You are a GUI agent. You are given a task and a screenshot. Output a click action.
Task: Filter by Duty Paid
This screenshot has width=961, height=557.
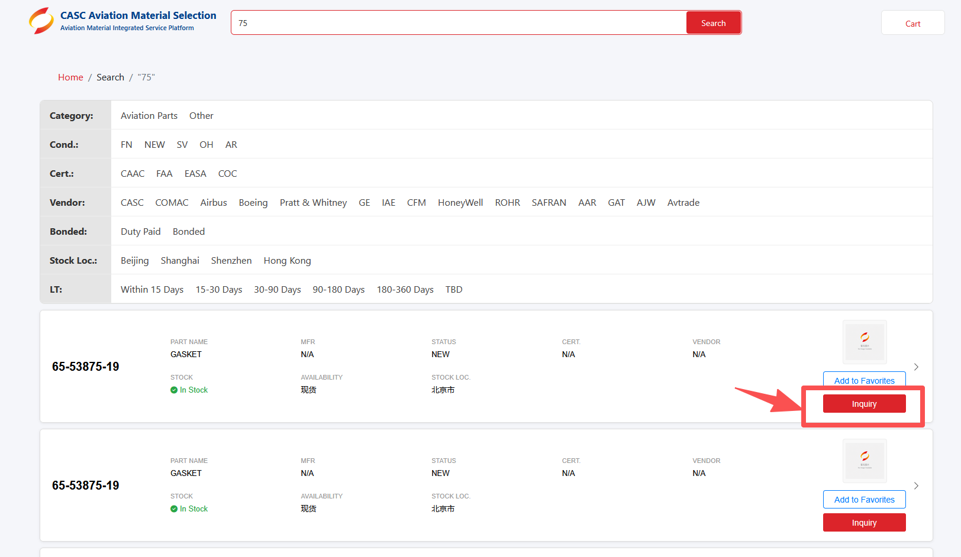coord(141,232)
